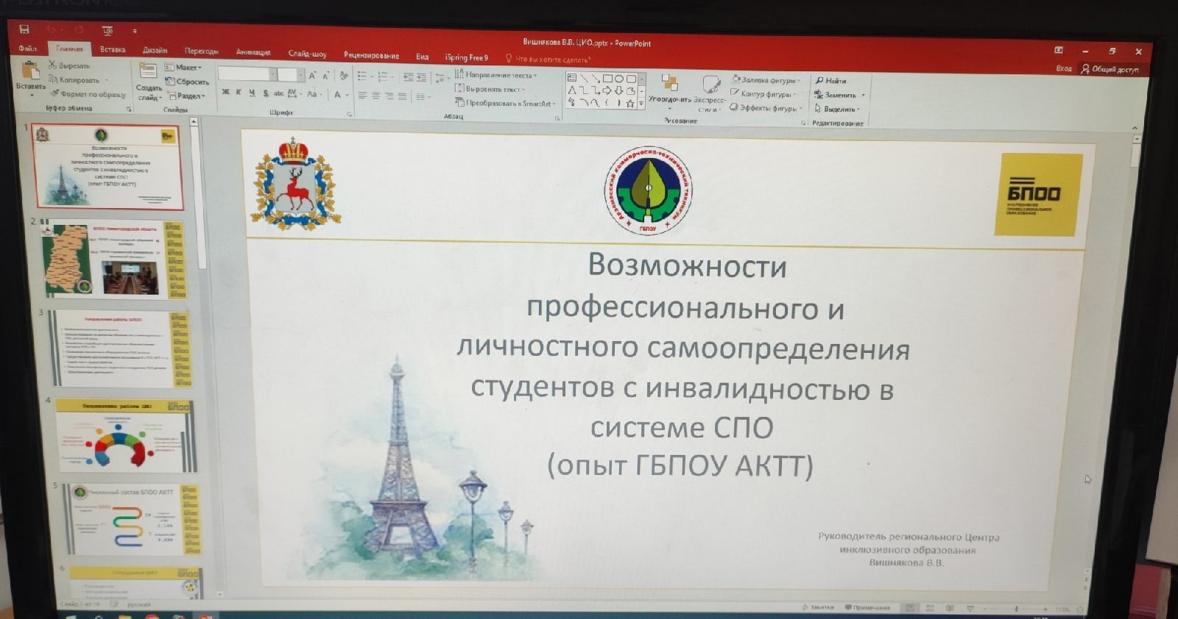The width and height of the screenshot is (1178, 619).
Task: Select the Rectangle shape in shapes gallery
Action: click(x=607, y=79)
